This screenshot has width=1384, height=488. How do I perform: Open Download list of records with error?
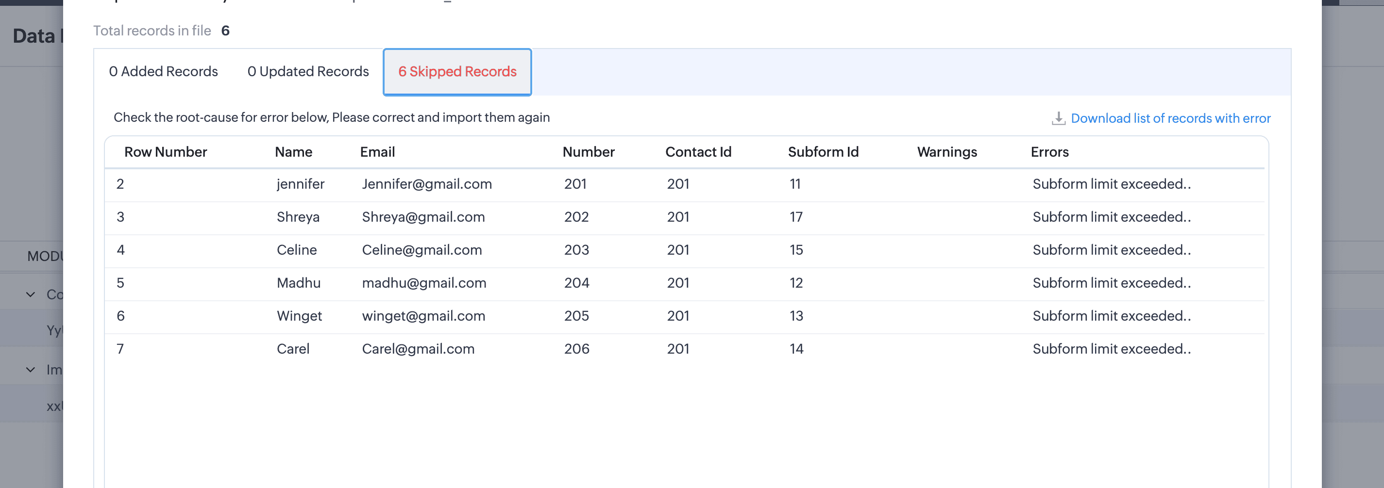click(1170, 118)
